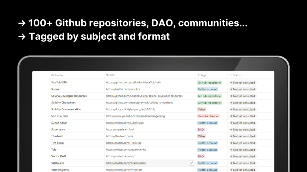The height and width of the screenshot is (172, 307).
Task: Open twitter.com/snookca link
Action: tap(123, 89)
